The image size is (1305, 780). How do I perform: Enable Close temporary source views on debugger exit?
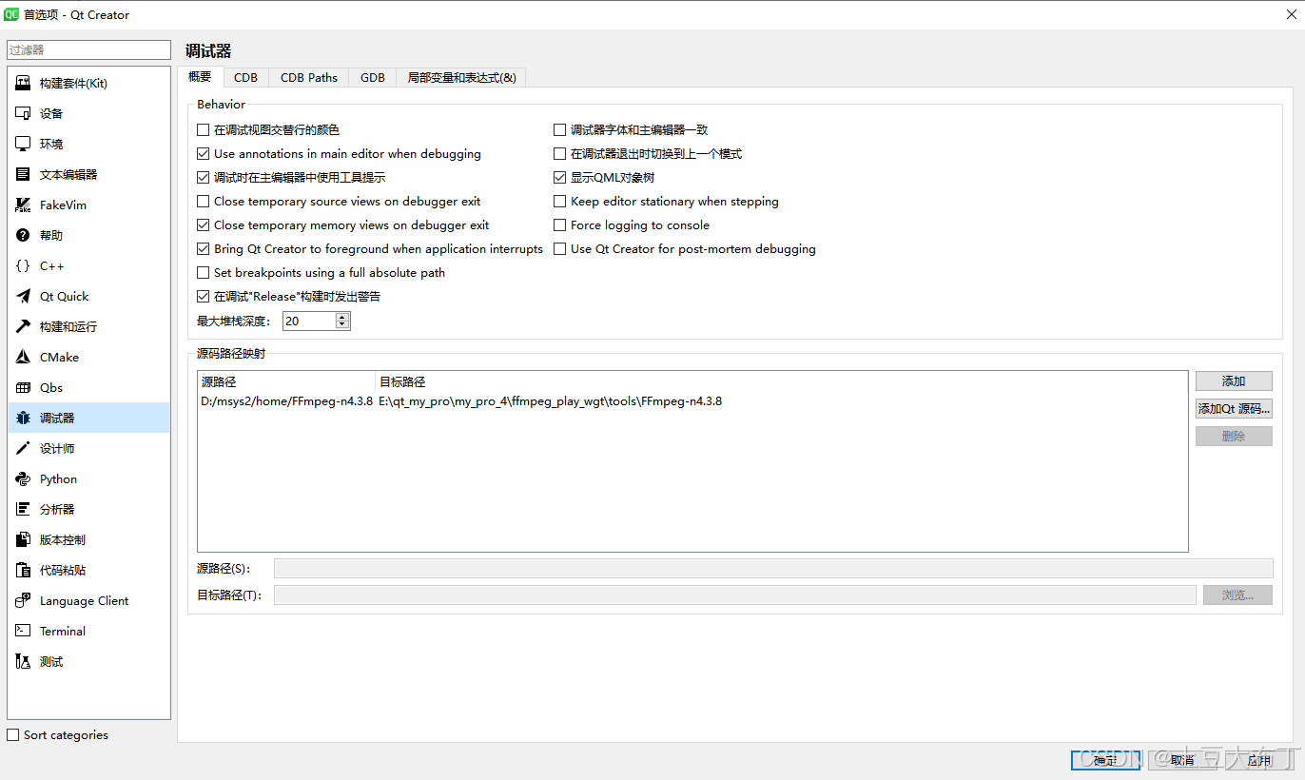click(x=204, y=201)
